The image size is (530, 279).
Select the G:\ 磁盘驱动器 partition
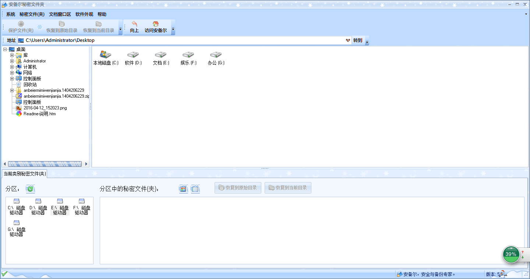(16, 229)
